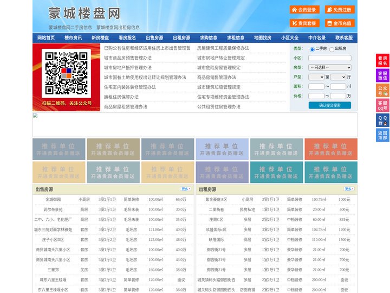
Task: Open the 会员登录 member login button
Action: click(304, 10)
